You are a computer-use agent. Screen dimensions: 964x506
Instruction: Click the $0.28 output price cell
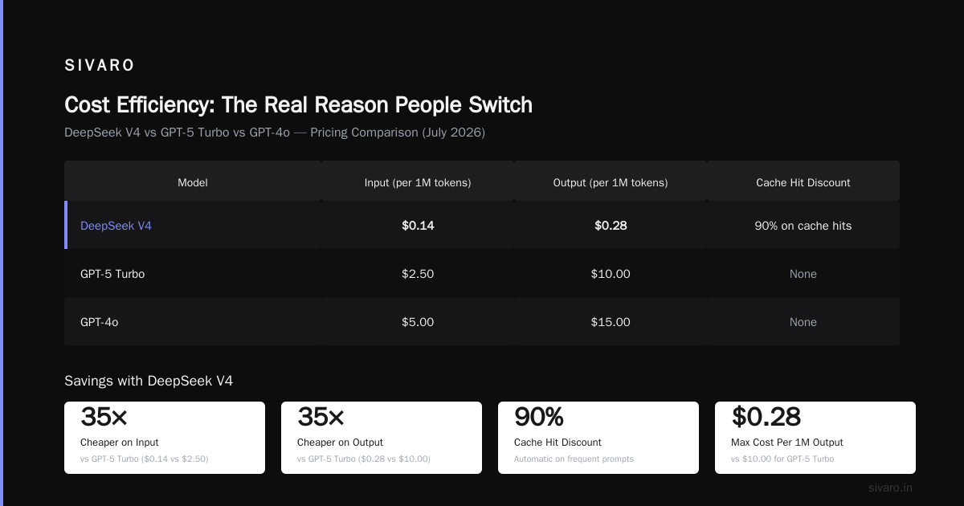(x=611, y=226)
